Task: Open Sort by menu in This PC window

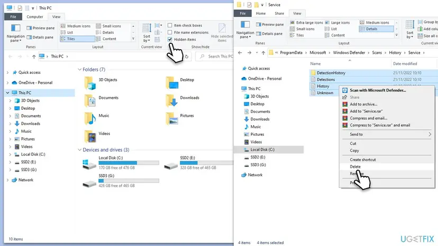Action: tap(147, 33)
